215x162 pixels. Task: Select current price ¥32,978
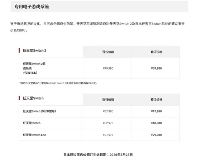click(108, 123)
